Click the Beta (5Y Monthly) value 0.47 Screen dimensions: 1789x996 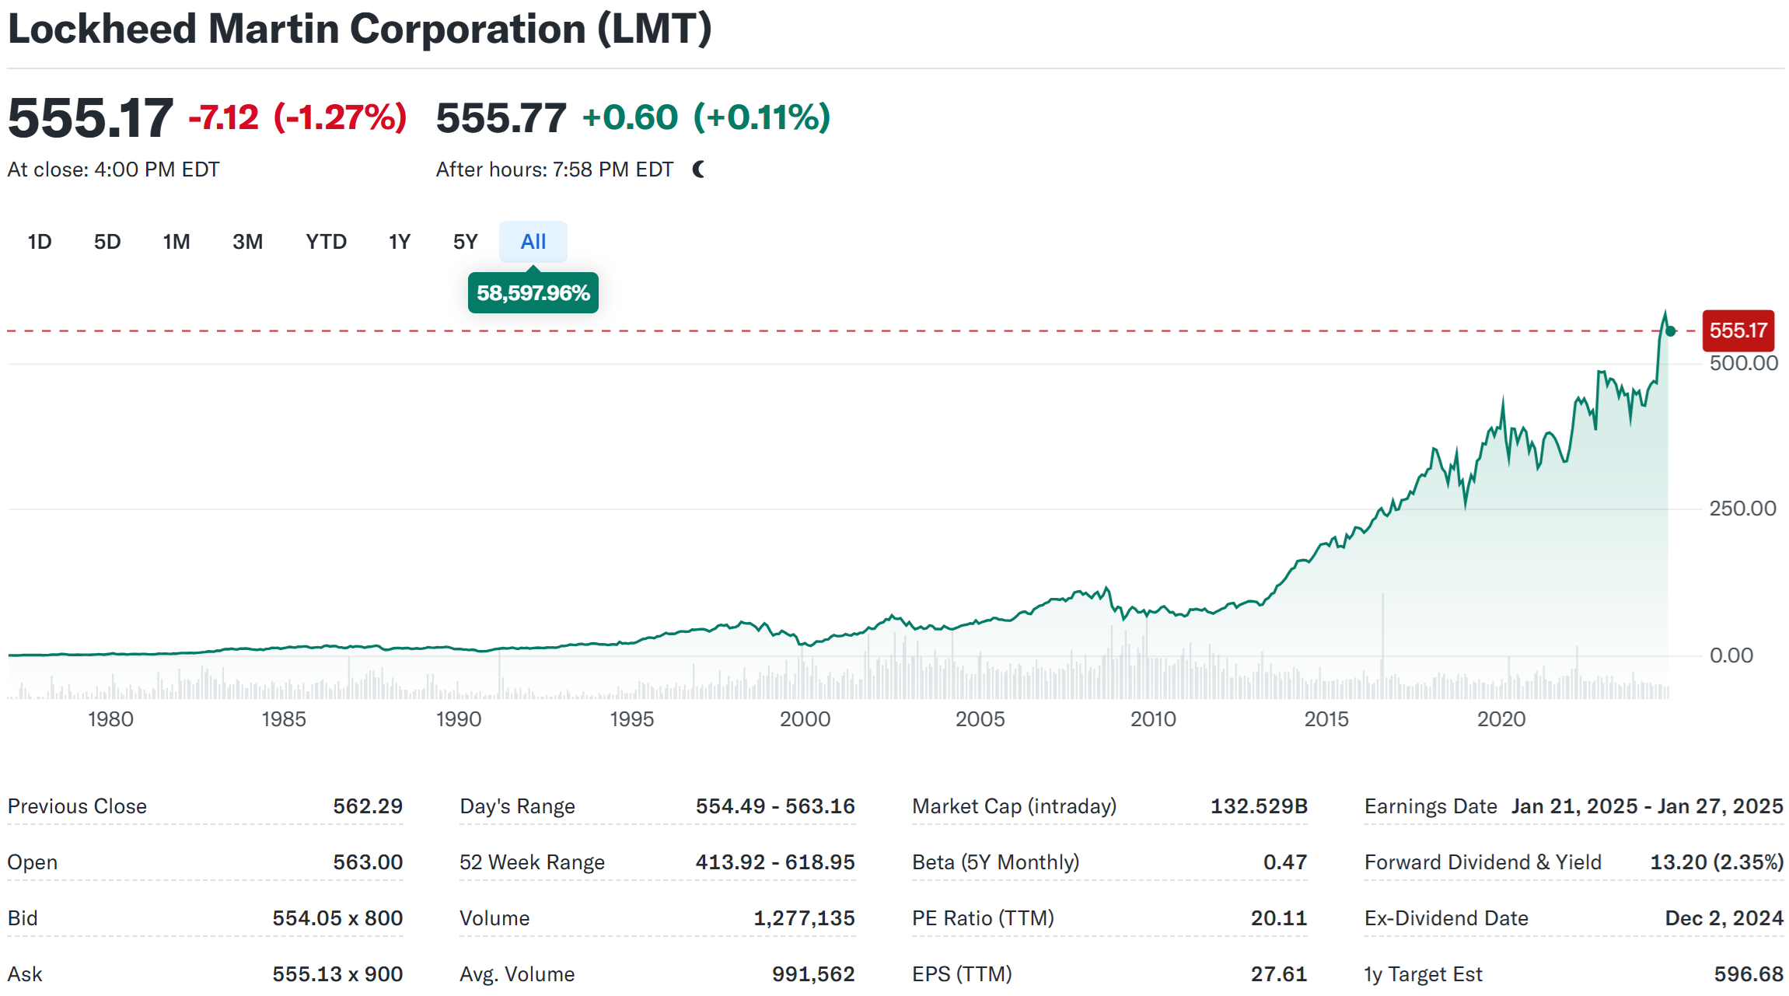(x=1285, y=862)
